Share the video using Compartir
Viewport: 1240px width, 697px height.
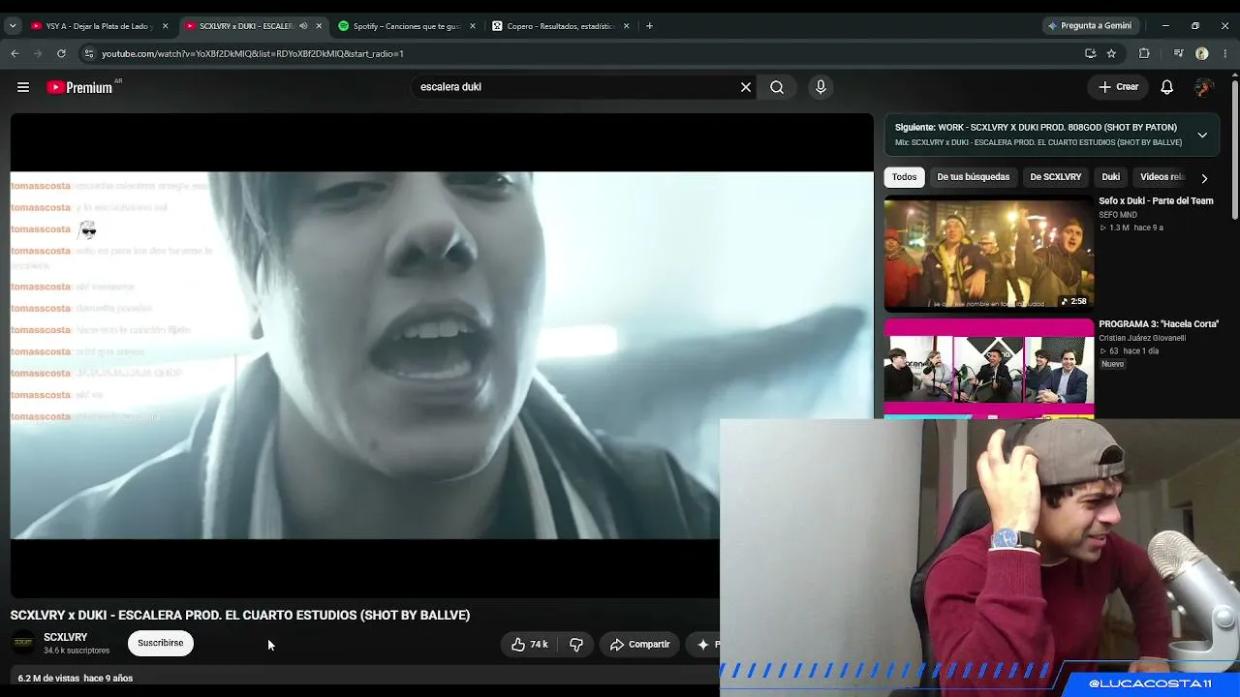pos(639,644)
